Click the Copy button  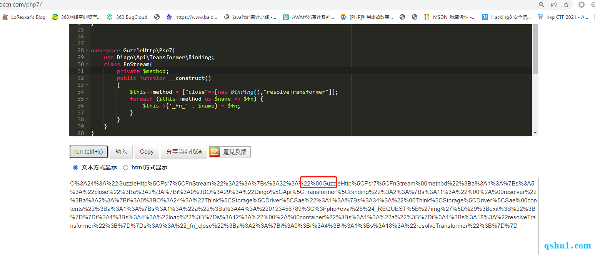(147, 152)
